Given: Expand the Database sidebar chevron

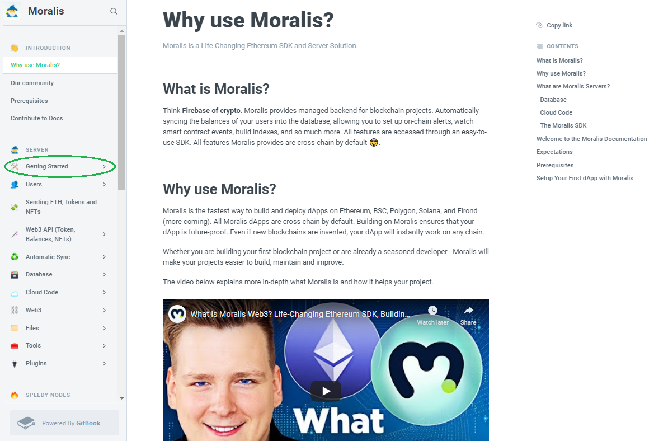Looking at the screenshot, I should tap(104, 275).
